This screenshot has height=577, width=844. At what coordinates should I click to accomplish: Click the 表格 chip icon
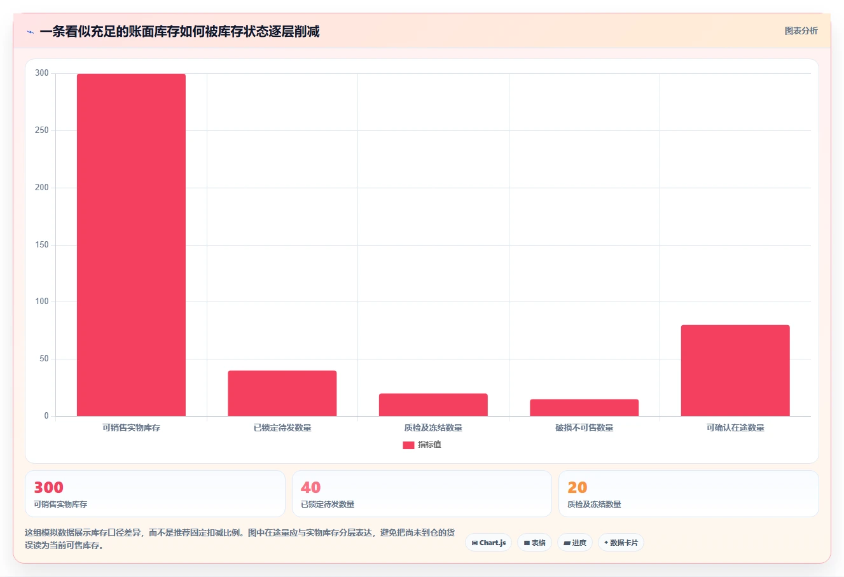(527, 543)
